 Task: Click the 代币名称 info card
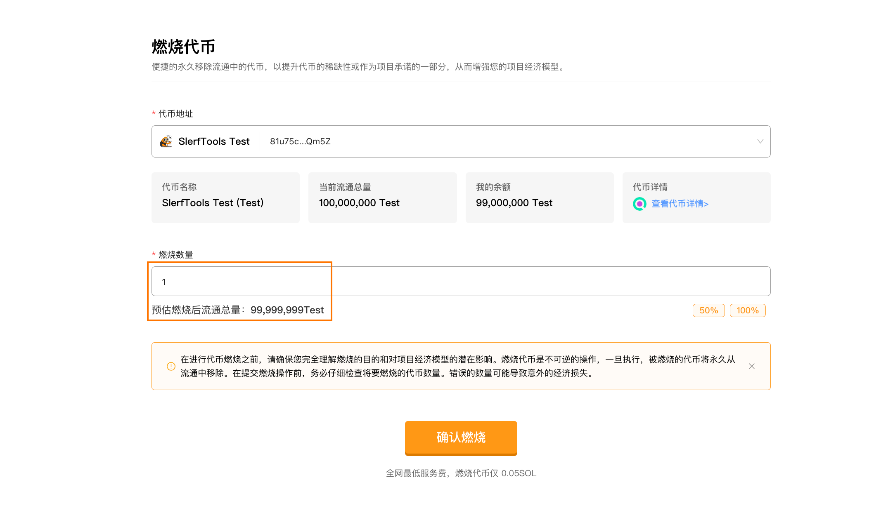(225, 198)
